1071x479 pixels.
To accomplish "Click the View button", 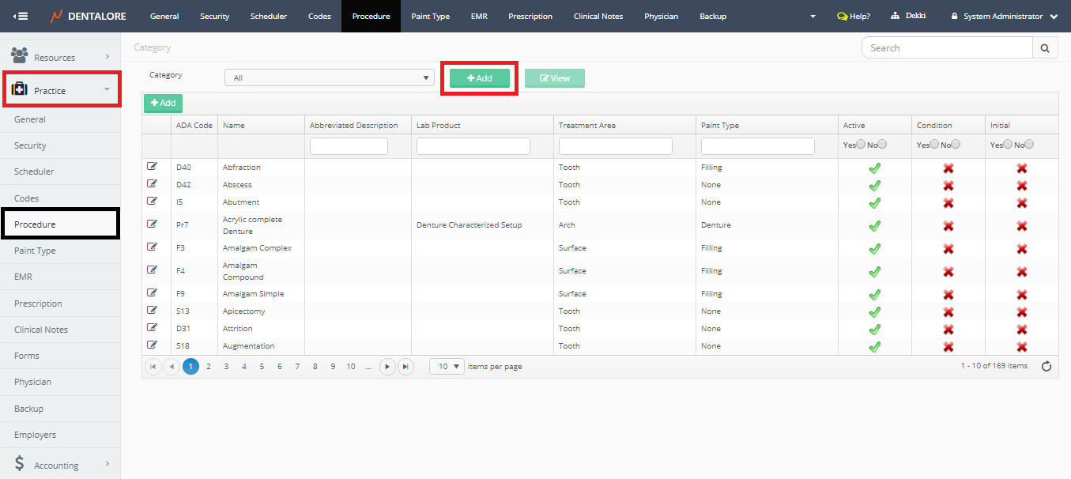I will click(x=554, y=78).
